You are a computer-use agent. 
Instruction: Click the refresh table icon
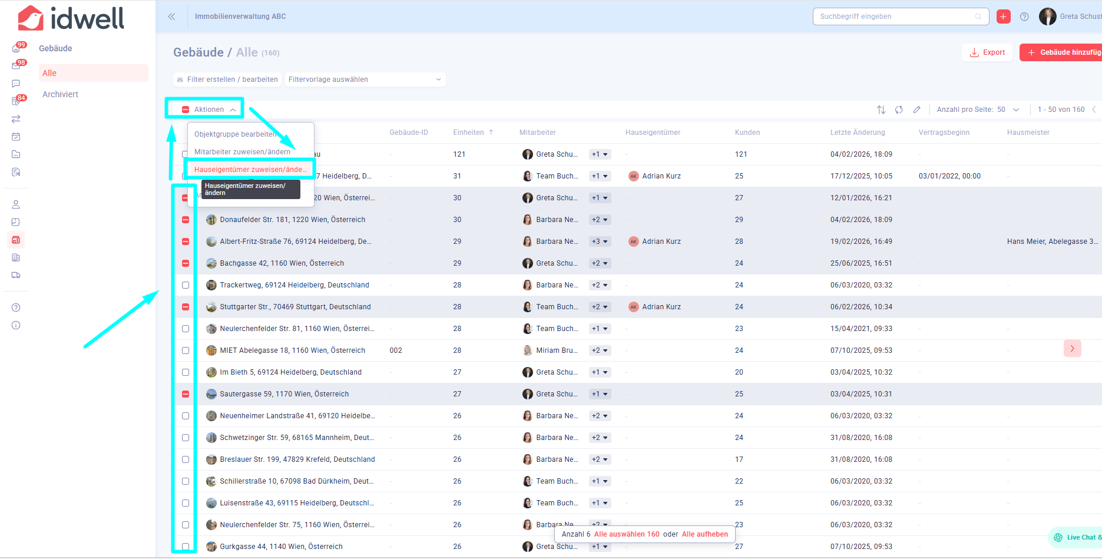point(899,110)
